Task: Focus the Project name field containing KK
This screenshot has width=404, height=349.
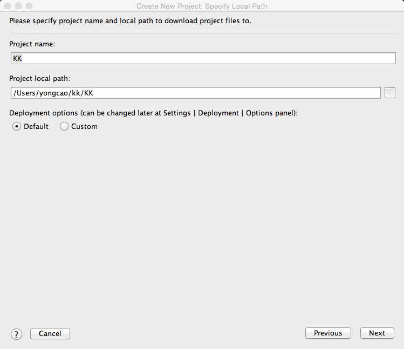Action: point(203,58)
